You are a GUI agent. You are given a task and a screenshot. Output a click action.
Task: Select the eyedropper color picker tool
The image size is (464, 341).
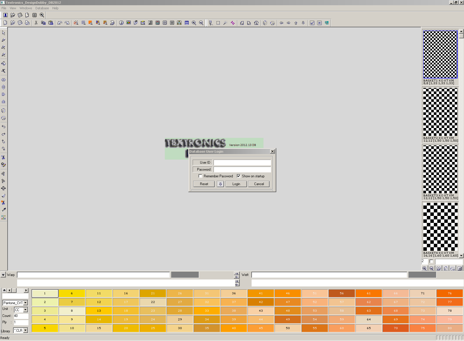3,210
